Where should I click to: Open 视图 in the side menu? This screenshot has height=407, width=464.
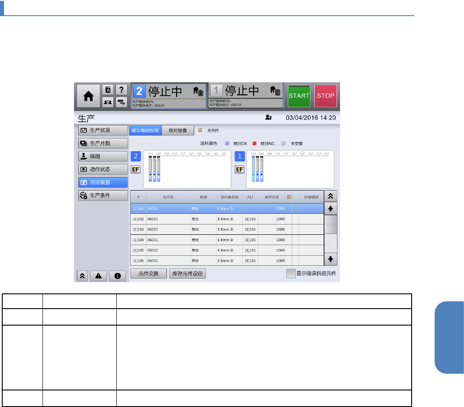click(103, 156)
